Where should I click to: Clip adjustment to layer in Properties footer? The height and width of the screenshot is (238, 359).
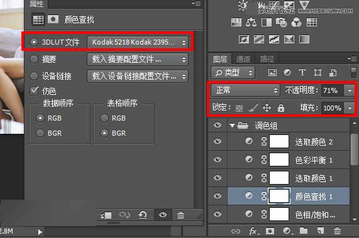(106, 215)
